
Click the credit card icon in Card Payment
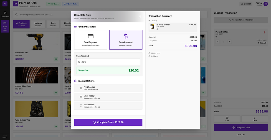[90, 36]
